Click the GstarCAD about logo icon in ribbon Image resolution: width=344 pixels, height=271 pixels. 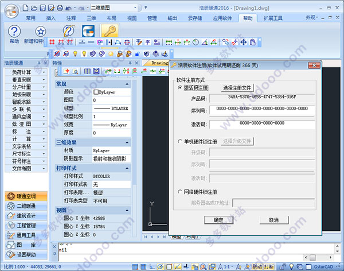click(88, 31)
